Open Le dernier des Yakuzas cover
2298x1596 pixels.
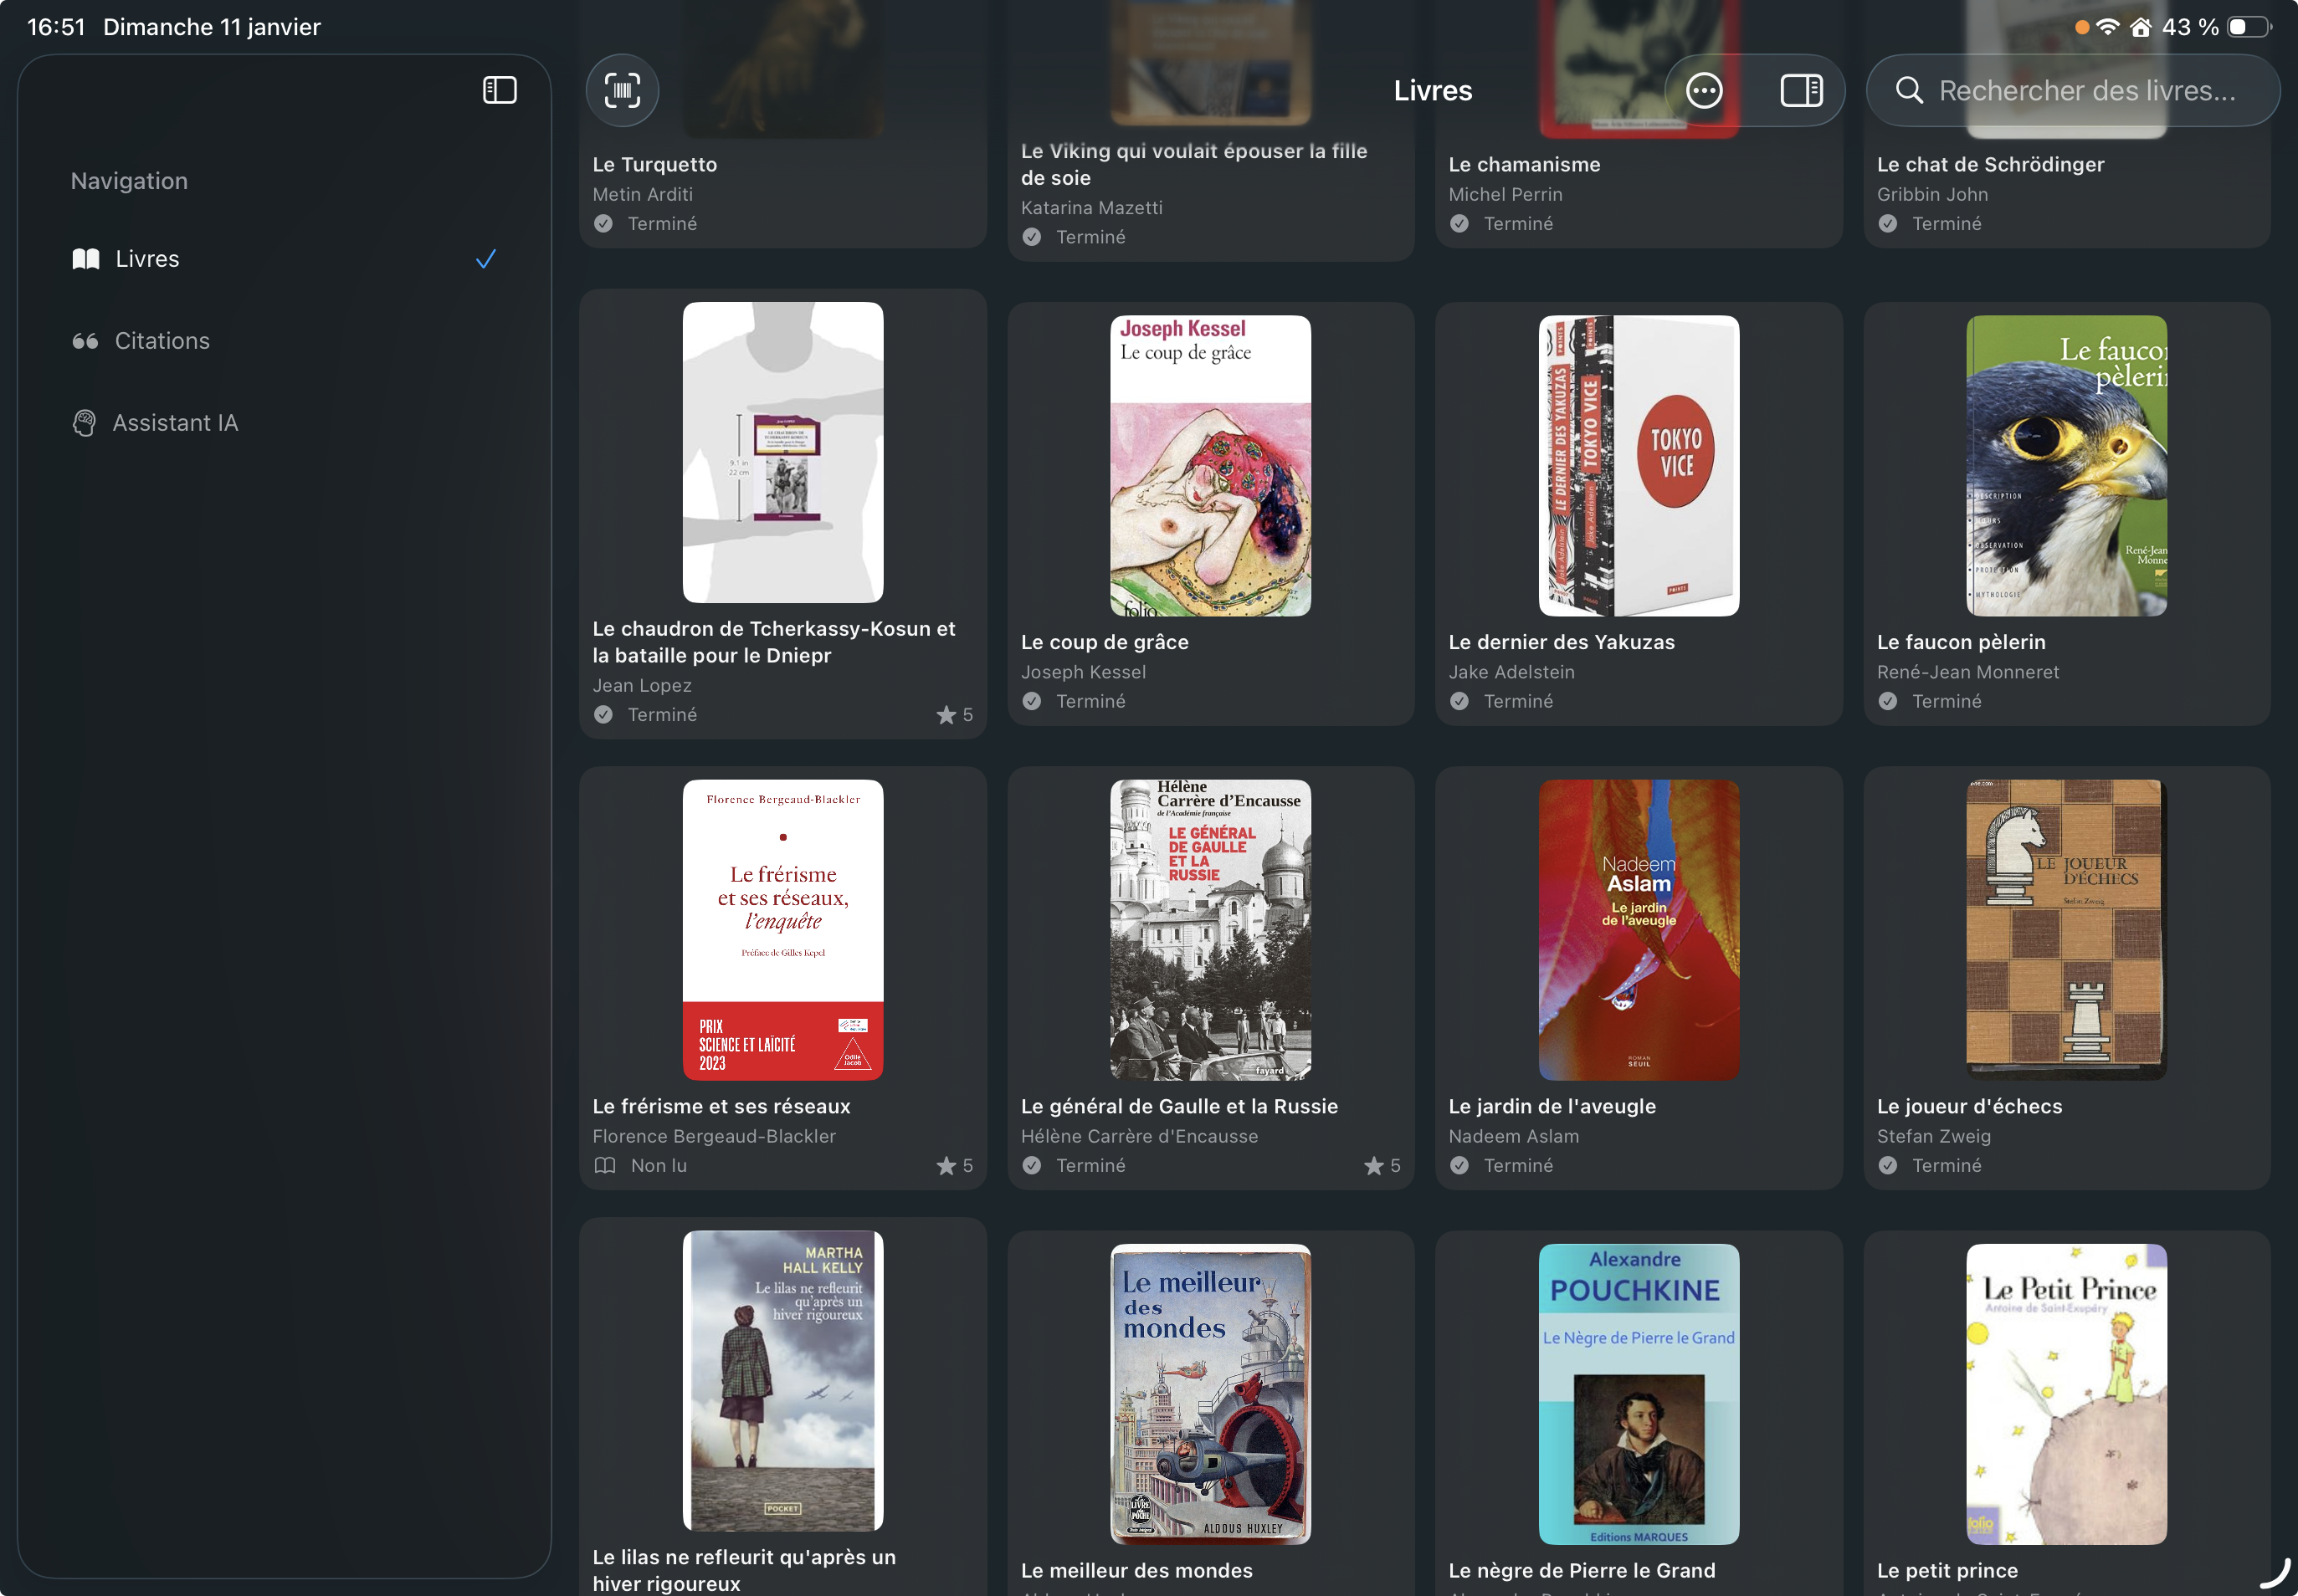(x=1638, y=466)
